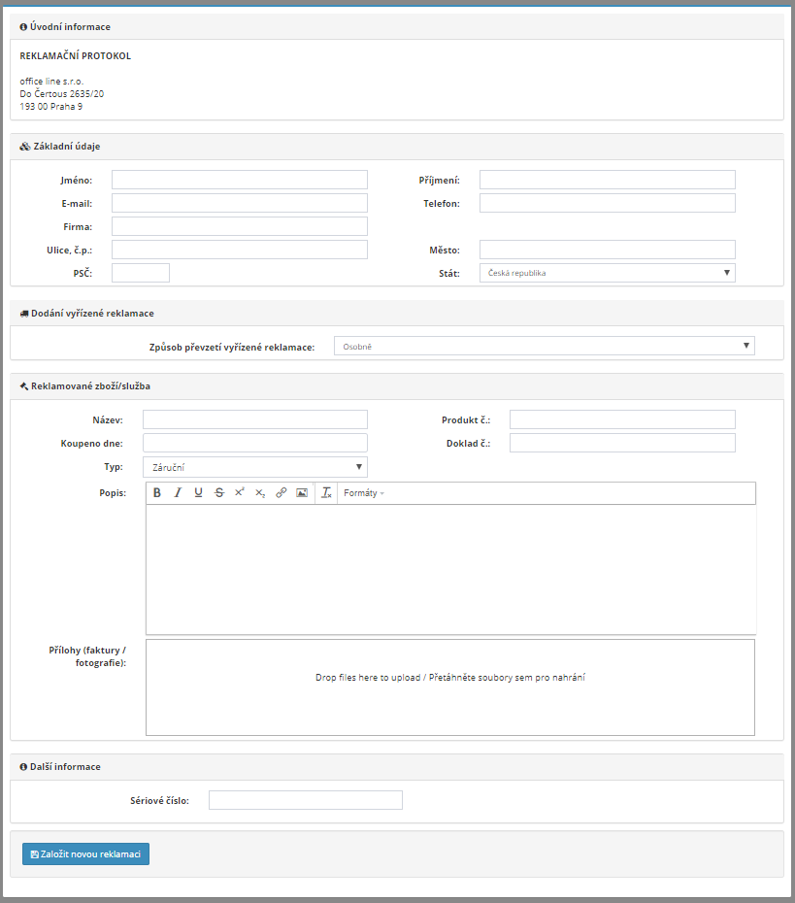This screenshot has width=795, height=903.
Task: Open the Typ warranty type dropdown
Action: coord(254,467)
